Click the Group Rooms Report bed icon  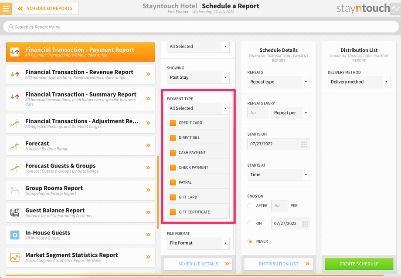coord(15,191)
